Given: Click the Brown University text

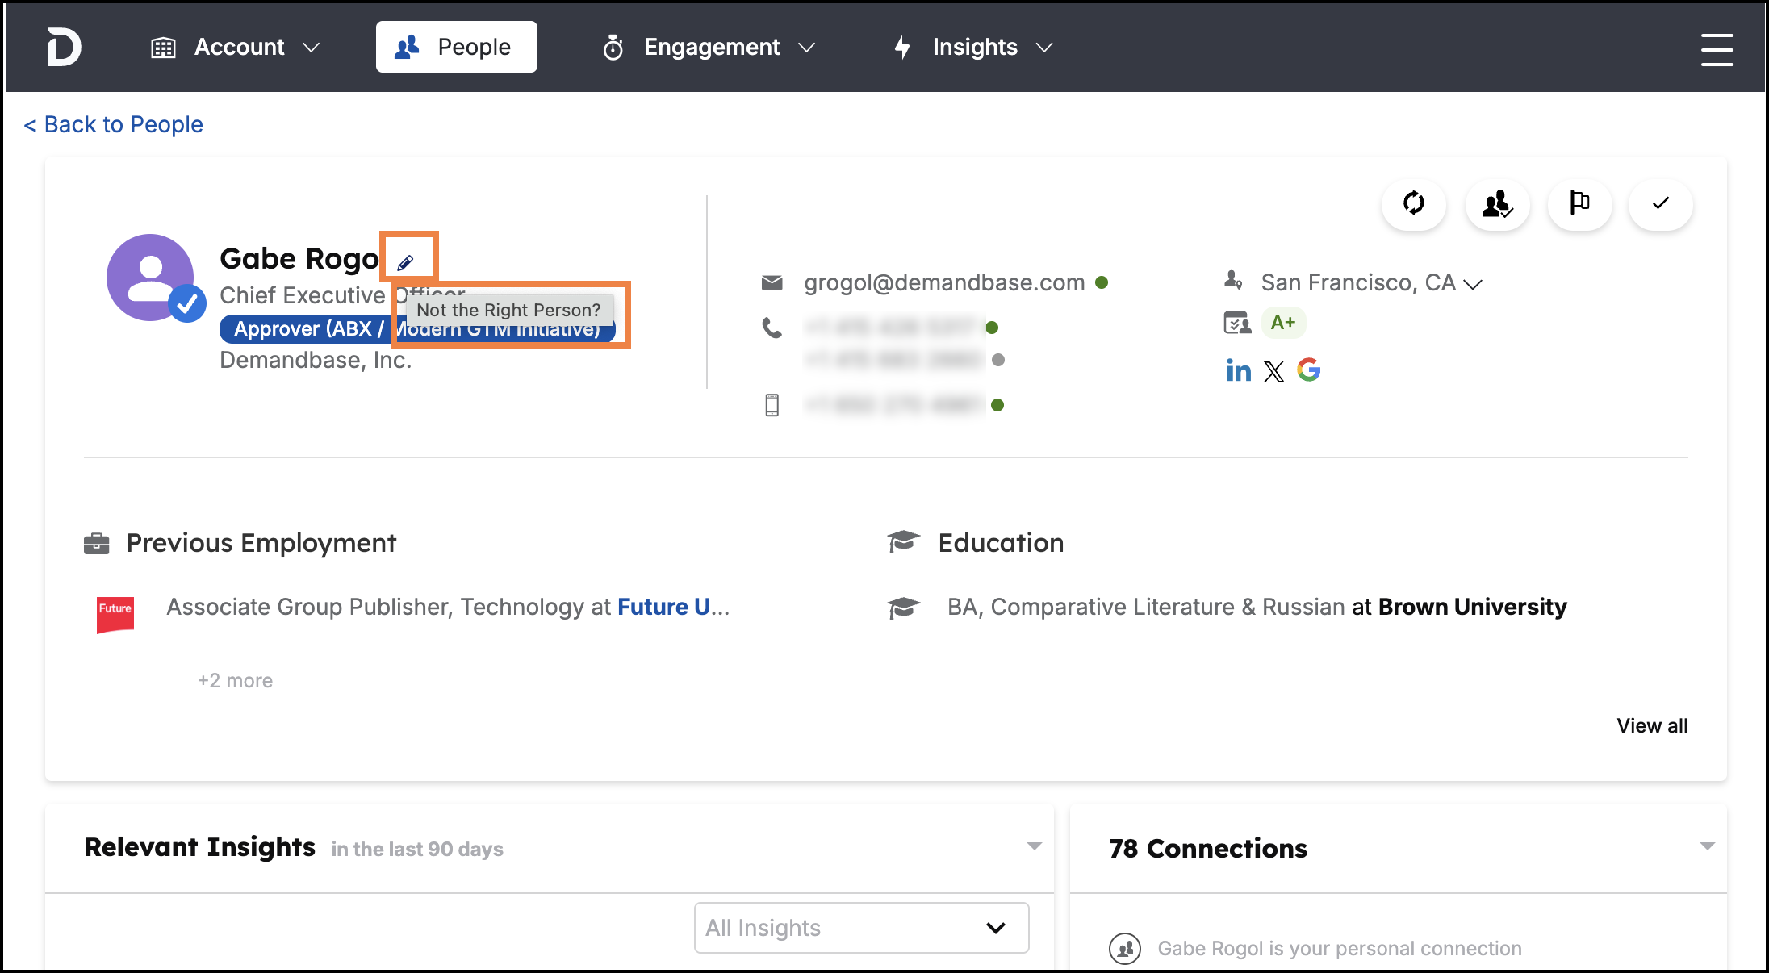Looking at the screenshot, I should tap(1473, 607).
